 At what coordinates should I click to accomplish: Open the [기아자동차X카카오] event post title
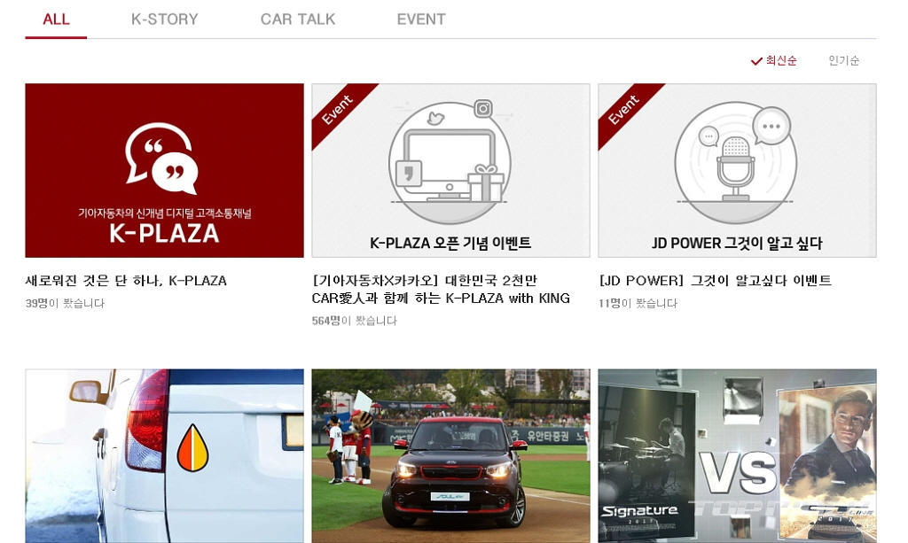(441, 290)
